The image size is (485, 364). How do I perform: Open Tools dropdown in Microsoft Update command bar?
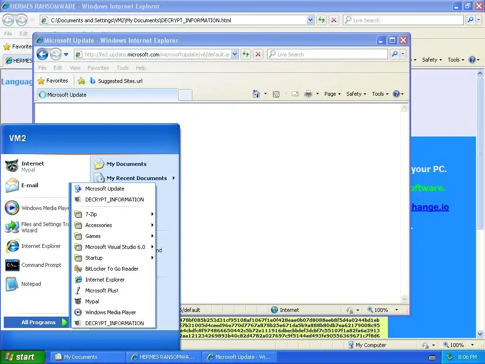[x=380, y=94]
